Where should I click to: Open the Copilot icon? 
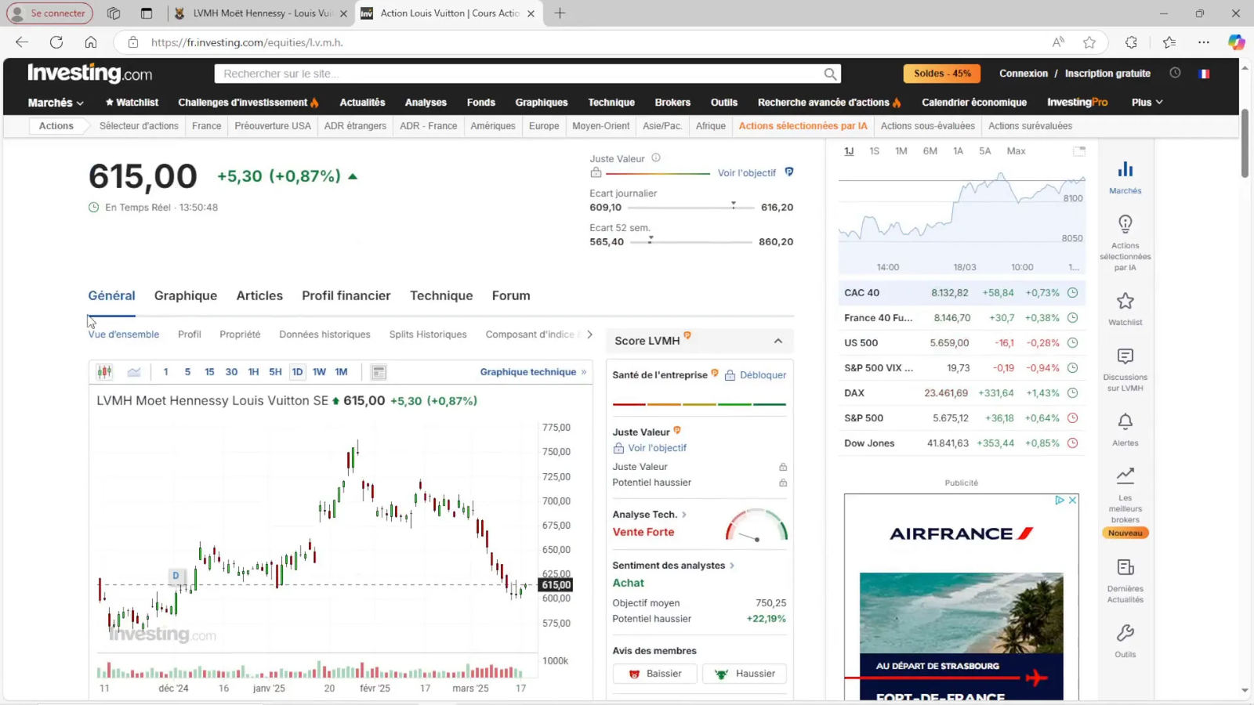pos(1236,42)
